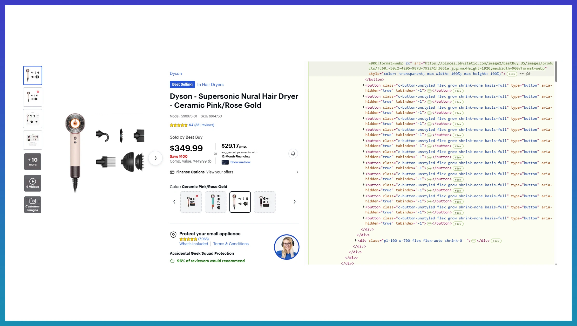Expand the pl-100 w-700 div node

(356, 240)
